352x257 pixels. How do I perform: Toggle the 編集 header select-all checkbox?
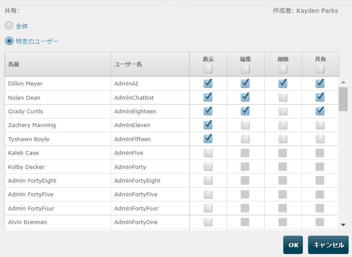[x=245, y=69]
